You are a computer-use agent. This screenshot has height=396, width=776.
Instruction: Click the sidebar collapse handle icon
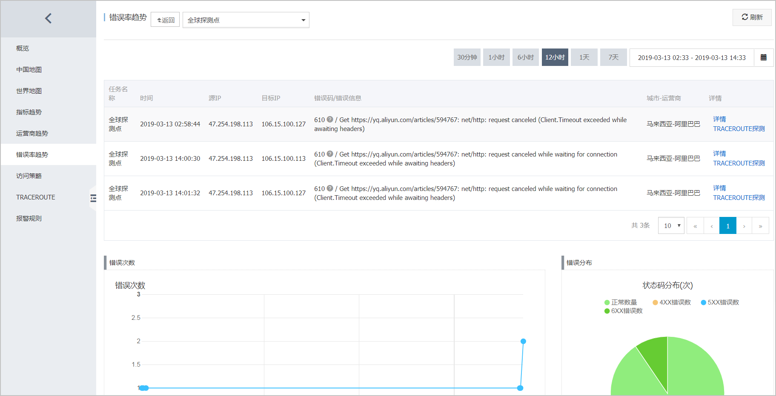[x=93, y=198]
